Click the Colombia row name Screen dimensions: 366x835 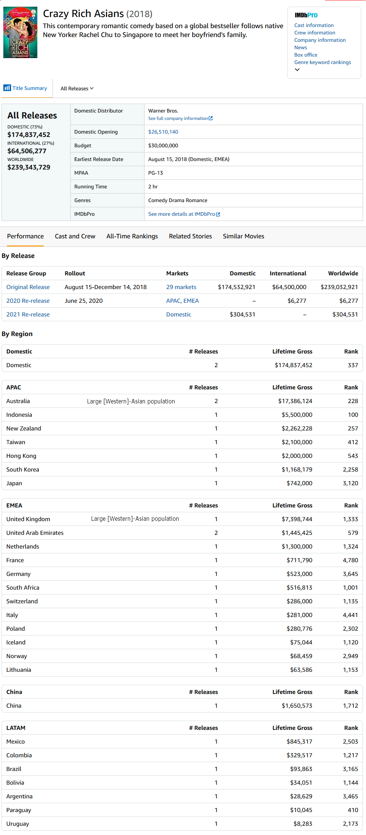pos(19,755)
